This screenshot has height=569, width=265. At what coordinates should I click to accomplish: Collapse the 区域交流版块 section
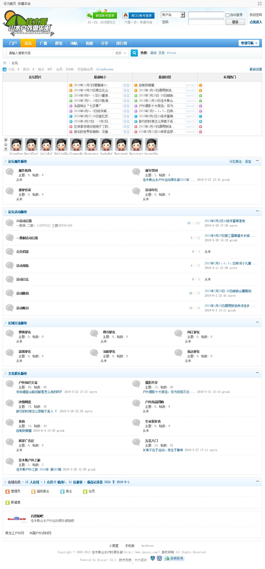257,322
